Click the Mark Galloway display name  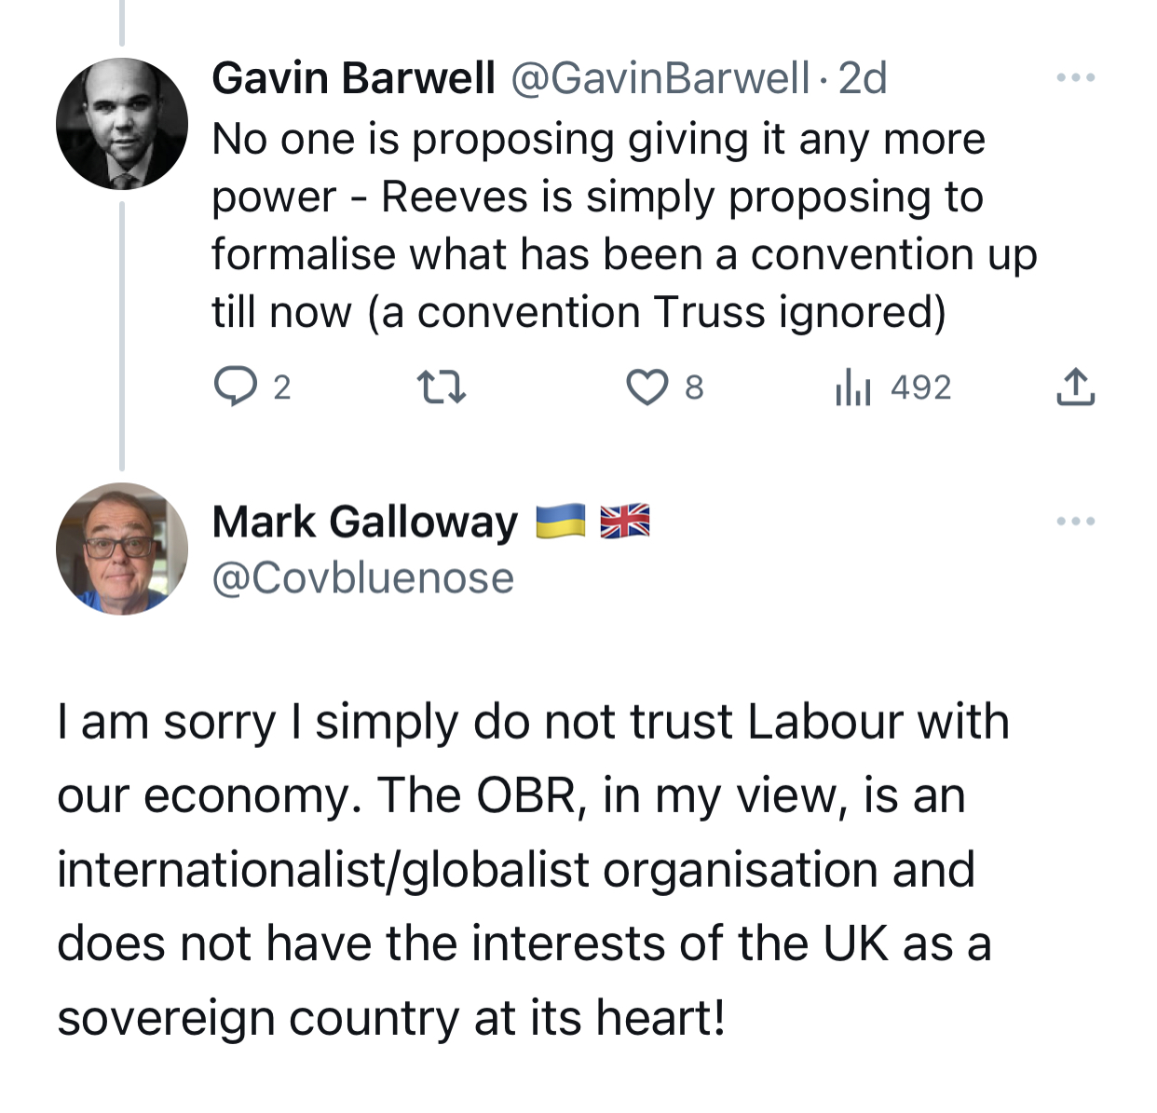[364, 522]
